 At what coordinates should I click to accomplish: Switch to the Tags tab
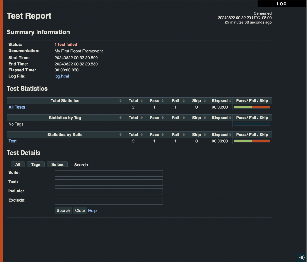tap(36, 164)
